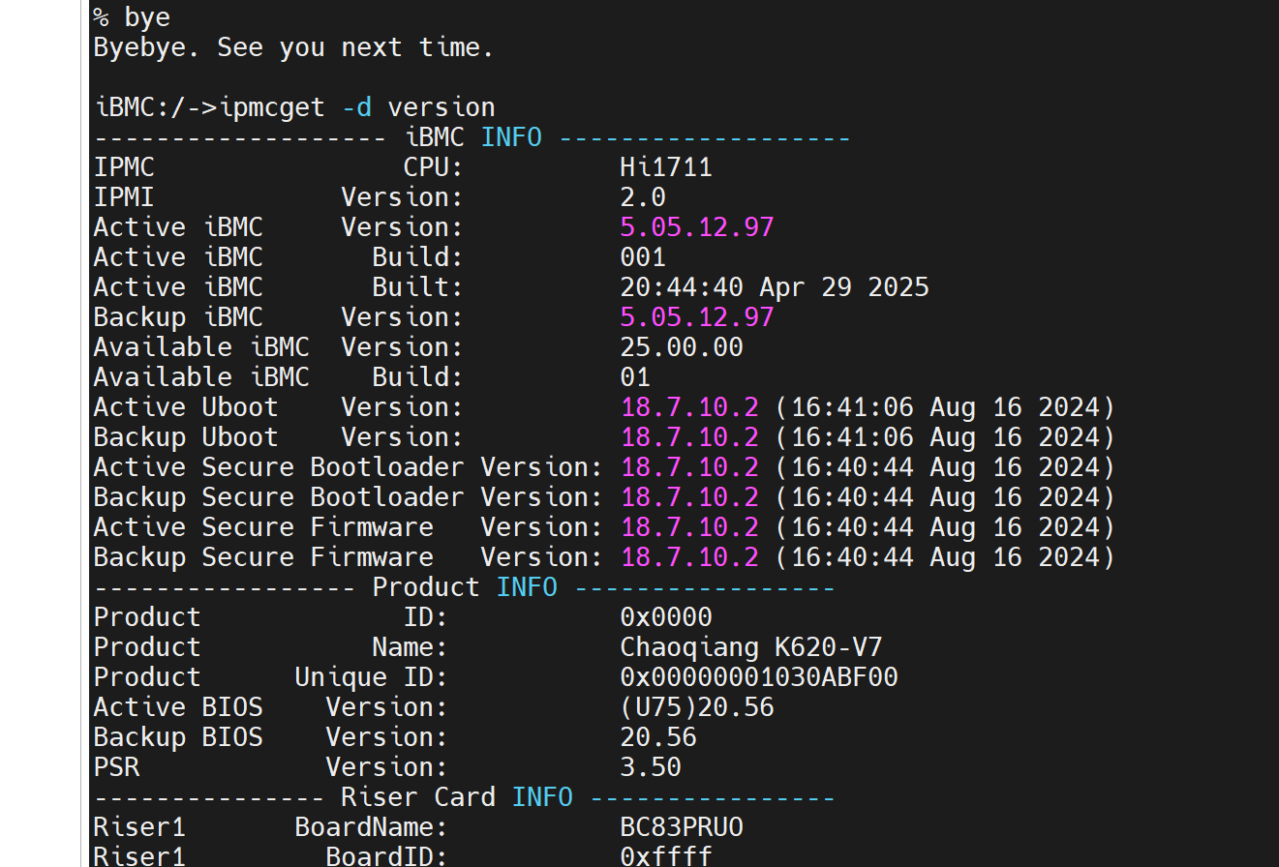This screenshot has width=1279, height=867.
Task: Click Backup Secure Firmware timestamp '(16:40:44 Aug 16 2024)'
Action: click(x=945, y=557)
